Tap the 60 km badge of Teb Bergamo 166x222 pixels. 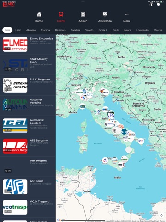click(x=8, y=171)
